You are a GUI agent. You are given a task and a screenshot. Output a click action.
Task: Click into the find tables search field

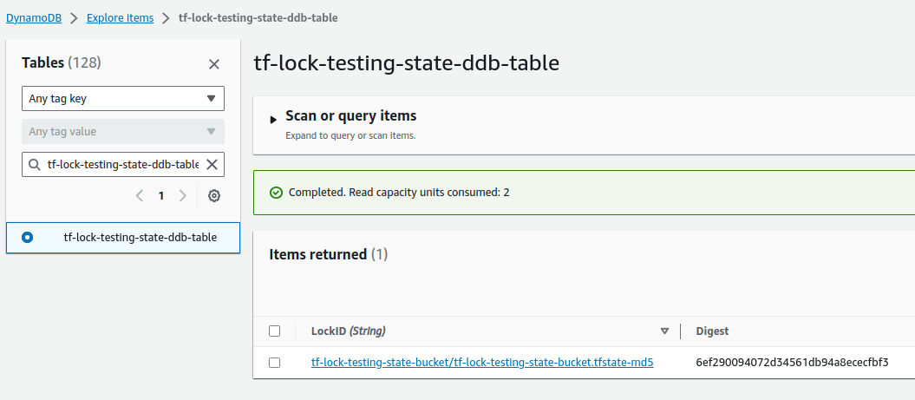click(x=122, y=165)
